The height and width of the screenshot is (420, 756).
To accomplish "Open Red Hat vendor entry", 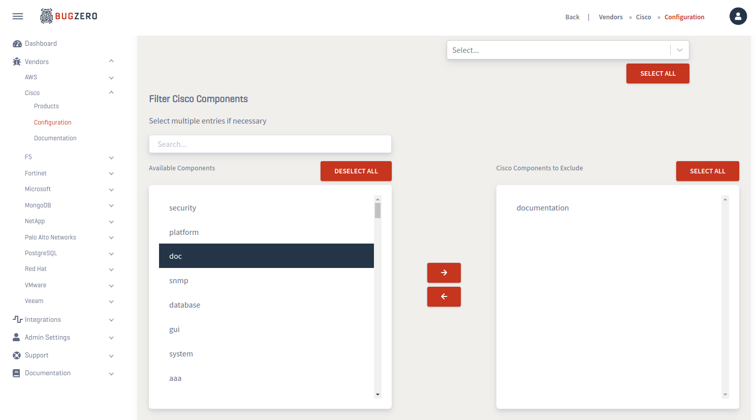I will [36, 269].
